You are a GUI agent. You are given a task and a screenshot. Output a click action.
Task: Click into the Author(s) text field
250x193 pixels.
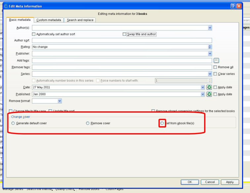pos(120,28)
